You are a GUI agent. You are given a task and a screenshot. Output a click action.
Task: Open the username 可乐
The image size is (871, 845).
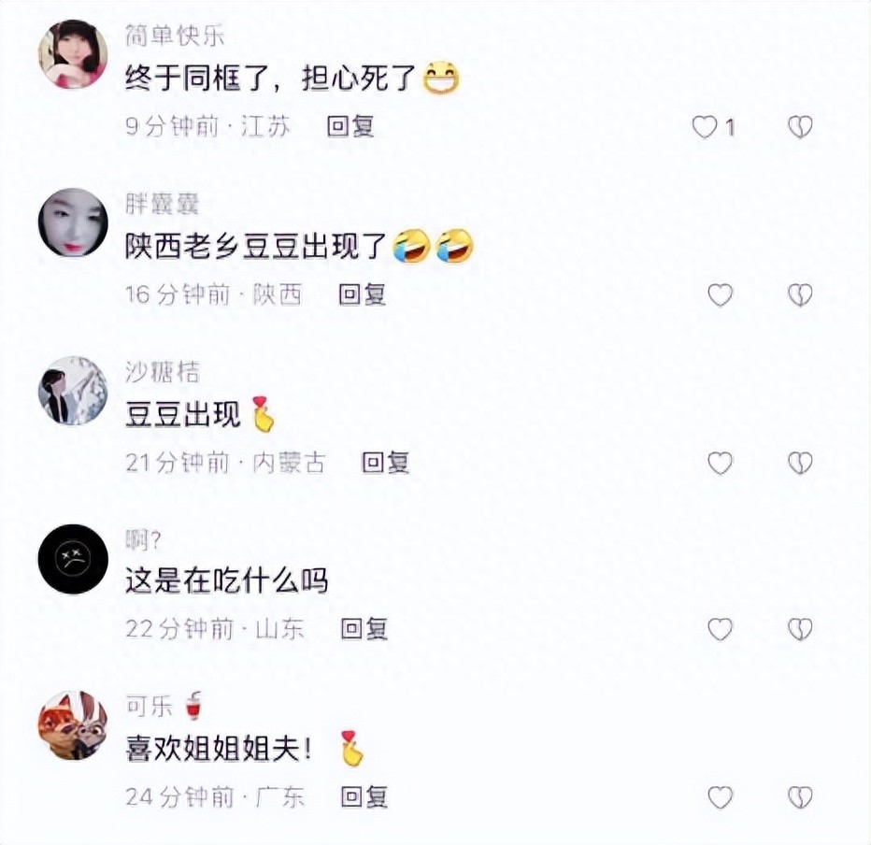pos(150,706)
